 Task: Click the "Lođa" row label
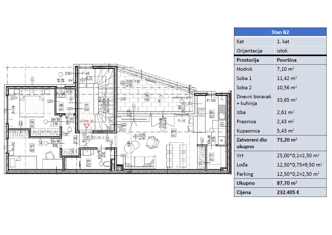coord(242,165)
